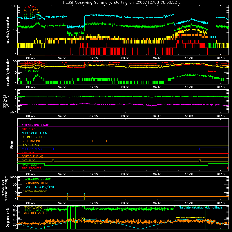Click the 09:15 tick under the Flags panel

point(94,174)
